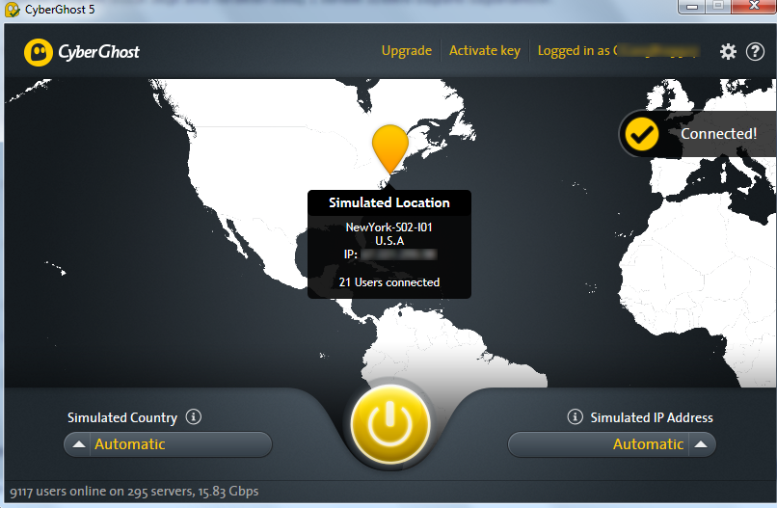Open the Simulated IP Address Automatic dropdown
The image size is (777, 508).
click(x=612, y=444)
